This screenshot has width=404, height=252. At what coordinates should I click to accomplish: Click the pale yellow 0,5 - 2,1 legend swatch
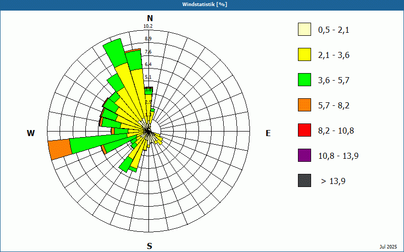pos(305,29)
